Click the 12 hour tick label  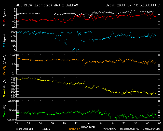click(x=76, y=124)
